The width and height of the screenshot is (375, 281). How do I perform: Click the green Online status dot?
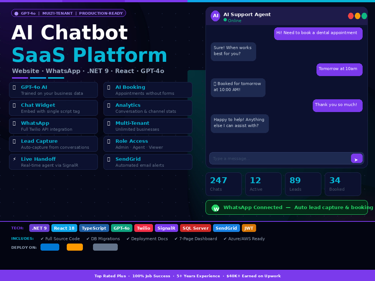(225, 20)
